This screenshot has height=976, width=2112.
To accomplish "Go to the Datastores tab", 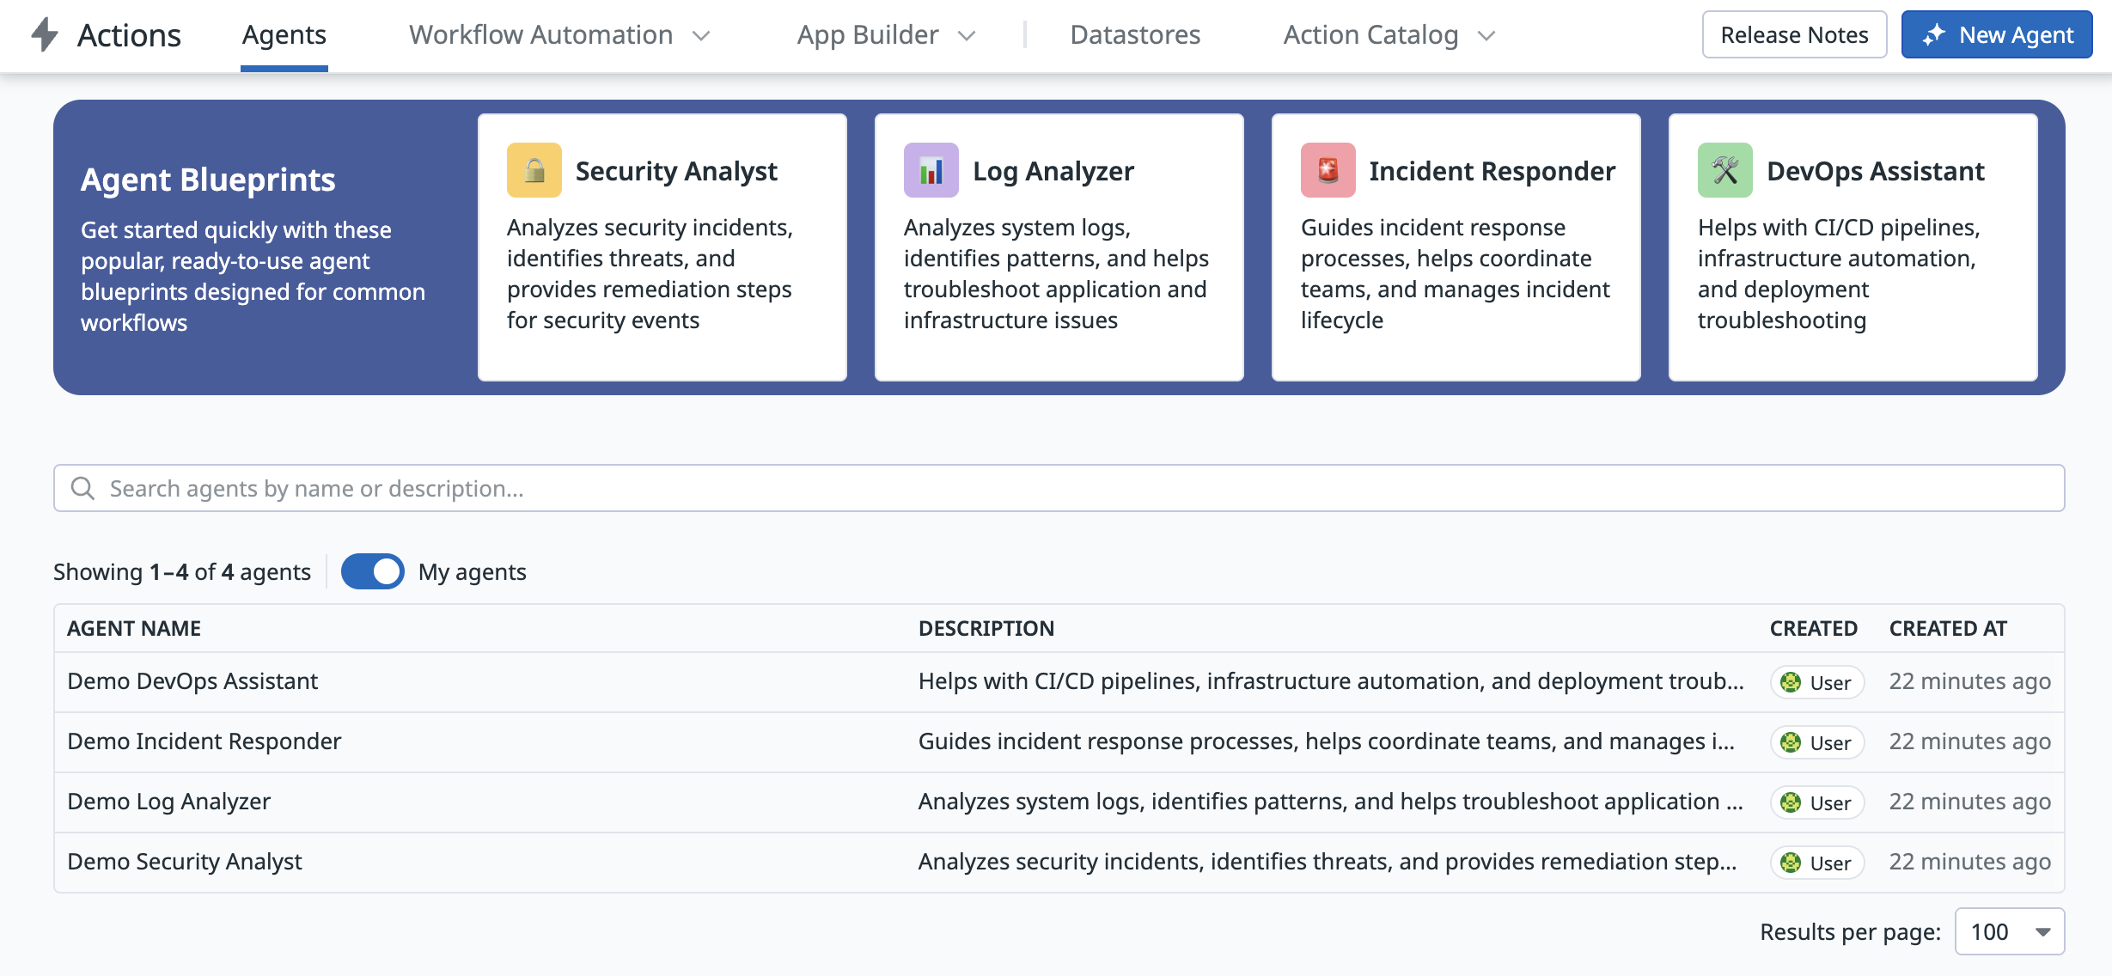I will pos(1135,35).
